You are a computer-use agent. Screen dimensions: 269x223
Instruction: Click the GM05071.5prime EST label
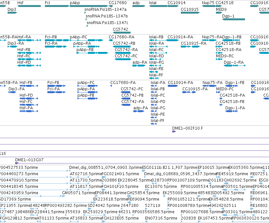[x=78, y=193]
